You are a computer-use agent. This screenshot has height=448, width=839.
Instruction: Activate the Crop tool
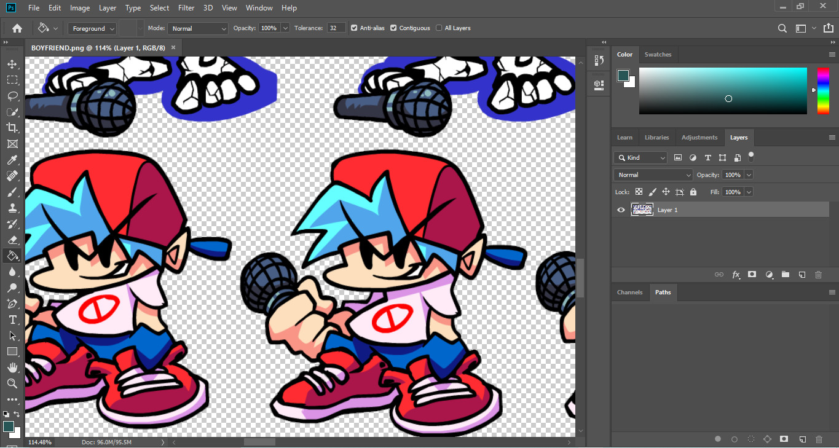point(12,128)
